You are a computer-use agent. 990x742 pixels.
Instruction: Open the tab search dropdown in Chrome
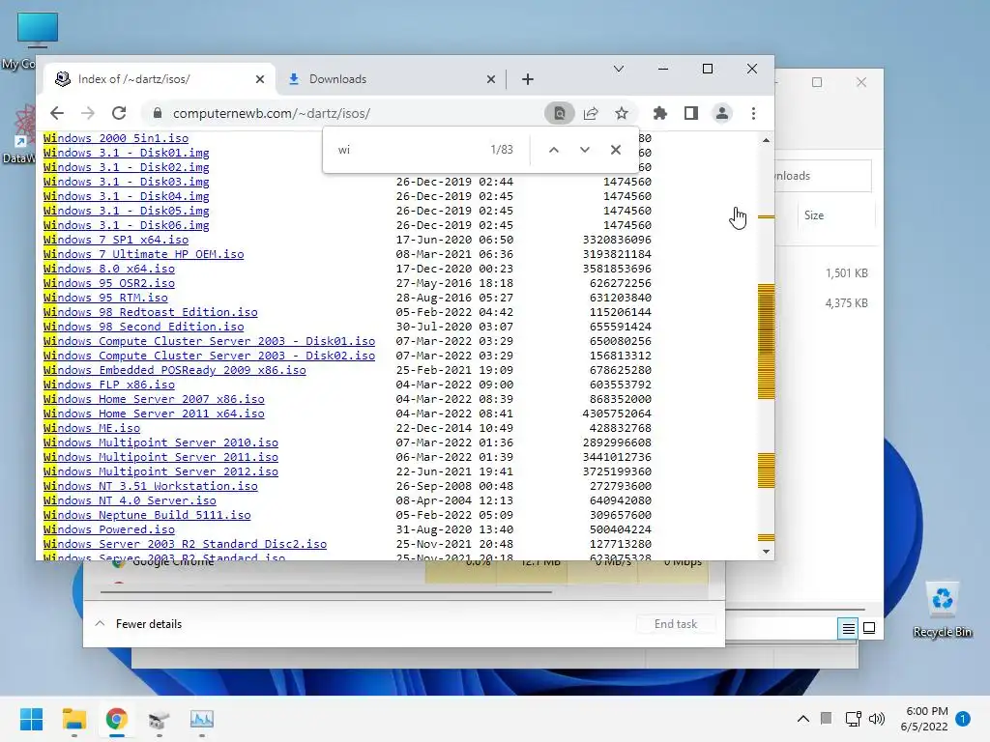coord(619,69)
